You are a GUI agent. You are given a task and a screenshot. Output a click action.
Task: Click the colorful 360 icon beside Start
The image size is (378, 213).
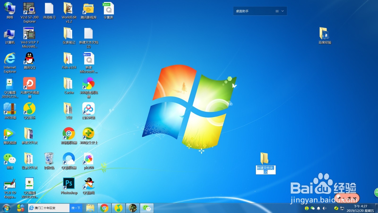pos(20,208)
